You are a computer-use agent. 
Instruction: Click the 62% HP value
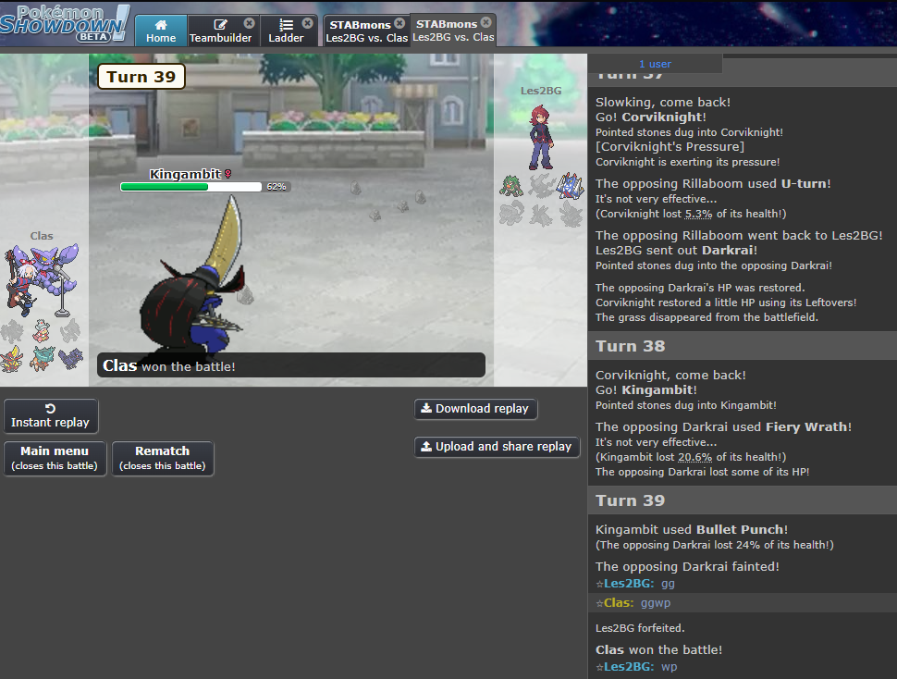pos(276,187)
